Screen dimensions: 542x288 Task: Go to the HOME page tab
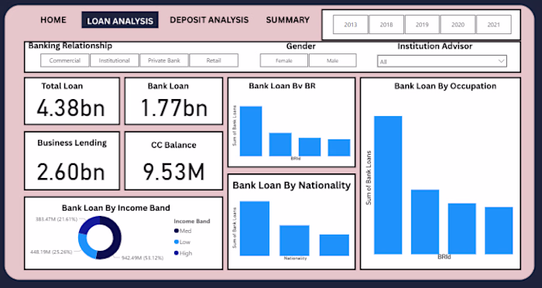pyautogui.click(x=53, y=20)
